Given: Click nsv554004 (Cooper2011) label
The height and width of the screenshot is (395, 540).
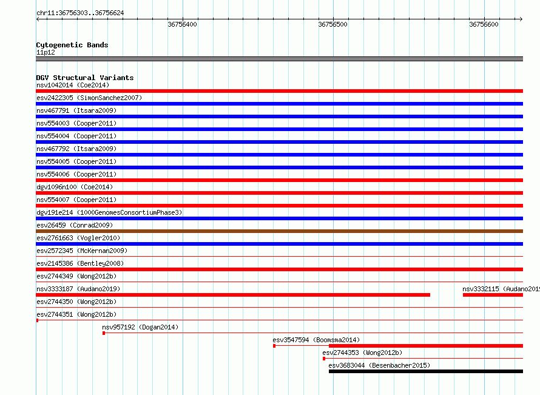Looking at the screenshot, I should [x=76, y=136].
